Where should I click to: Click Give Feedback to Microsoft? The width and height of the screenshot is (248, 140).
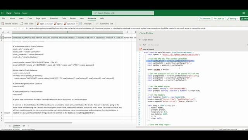tap(228, 129)
